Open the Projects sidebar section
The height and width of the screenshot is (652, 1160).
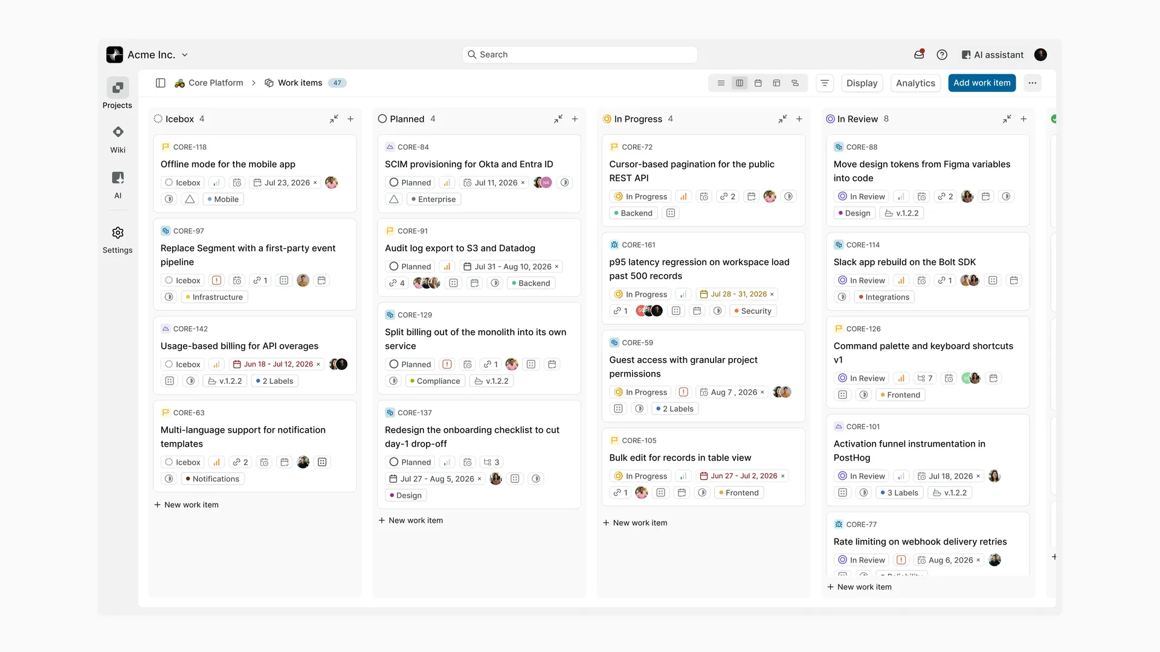tap(117, 94)
